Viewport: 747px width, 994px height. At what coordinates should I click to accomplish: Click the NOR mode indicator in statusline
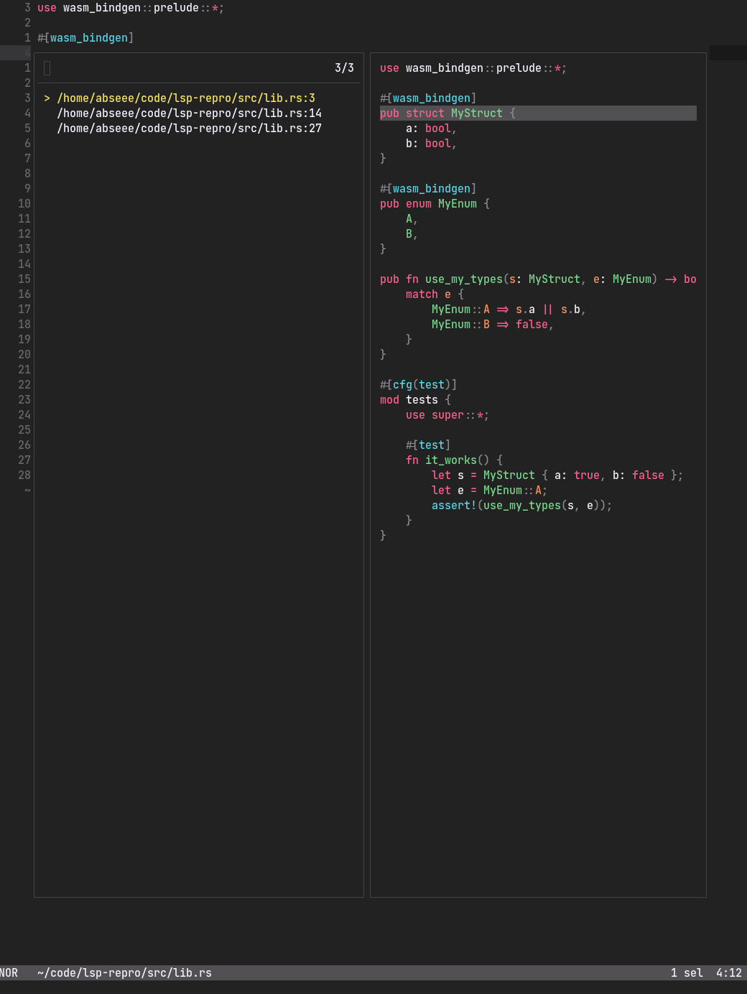(x=9, y=973)
